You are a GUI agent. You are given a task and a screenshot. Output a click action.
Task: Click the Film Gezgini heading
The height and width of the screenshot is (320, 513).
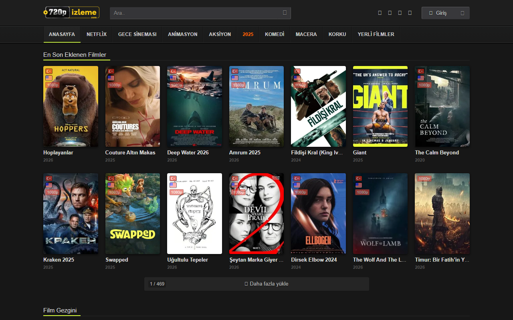60,310
